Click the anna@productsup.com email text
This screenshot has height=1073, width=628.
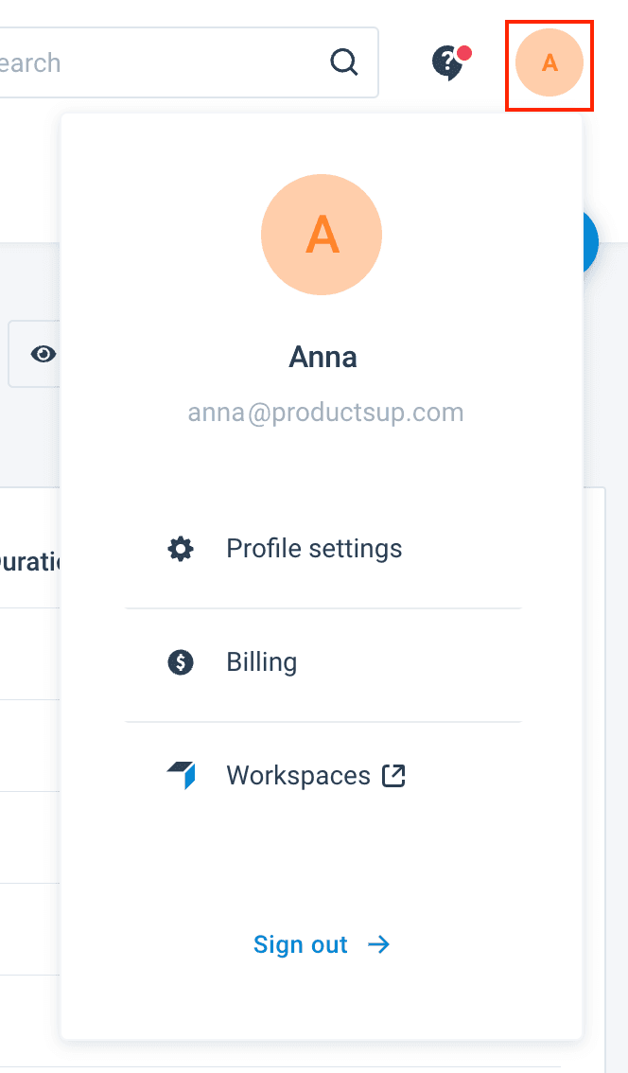click(x=325, y=413)
